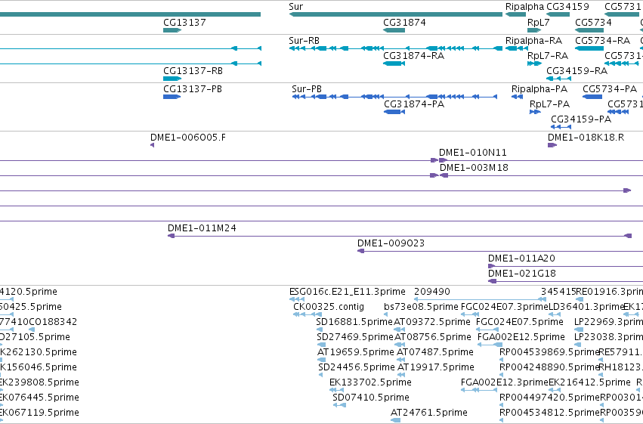Open the ESG016c.E21_E11.3prime EST label
The height and width of the screenshot is (424, 643).
[x=348, y=292]
